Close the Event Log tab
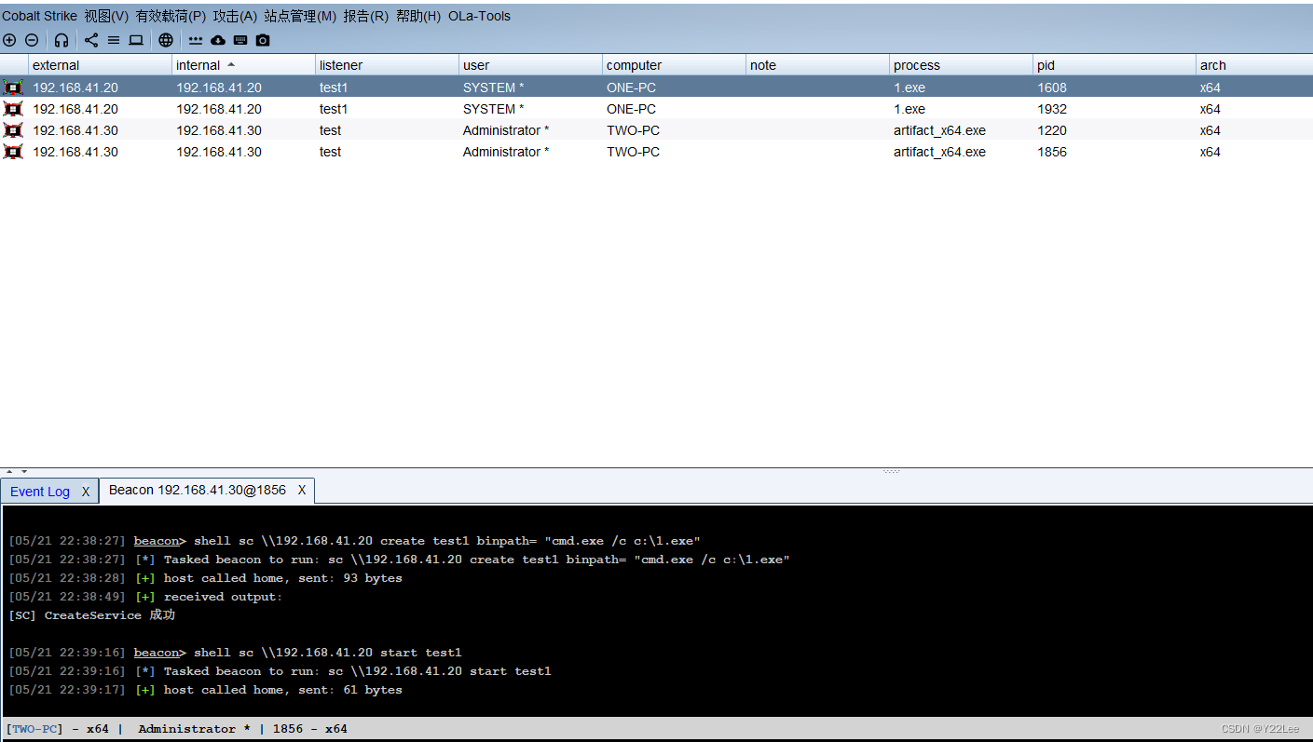The width and height of the screenshot is (1313, 742). coord(85,492)
